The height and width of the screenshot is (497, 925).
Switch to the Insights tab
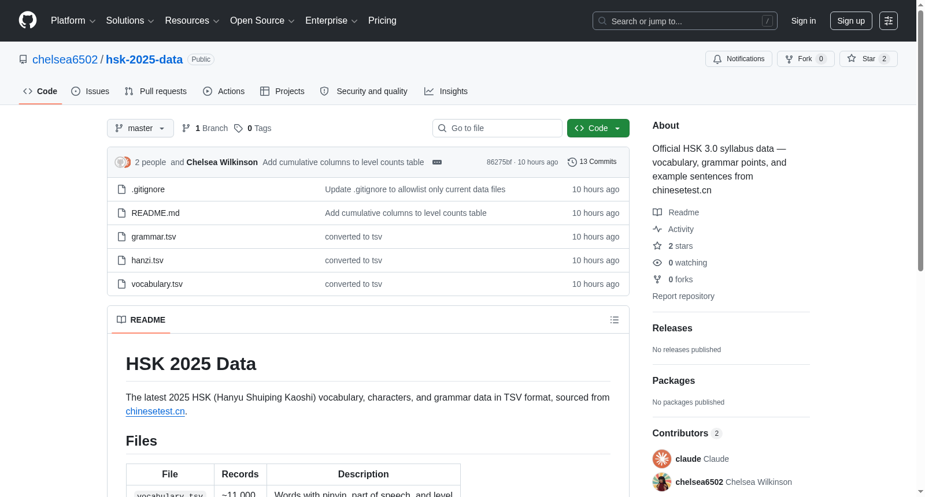pos(446,91)
